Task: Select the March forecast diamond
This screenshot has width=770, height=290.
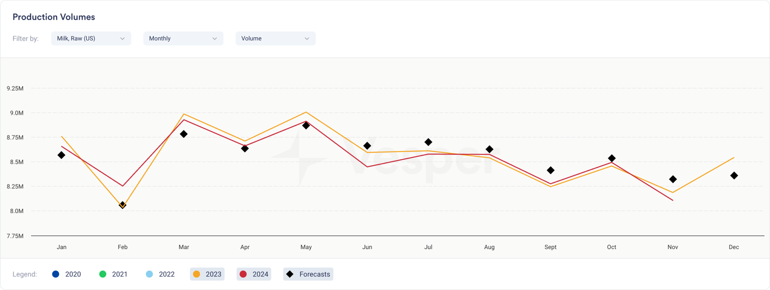Action: tap(183, 134)
